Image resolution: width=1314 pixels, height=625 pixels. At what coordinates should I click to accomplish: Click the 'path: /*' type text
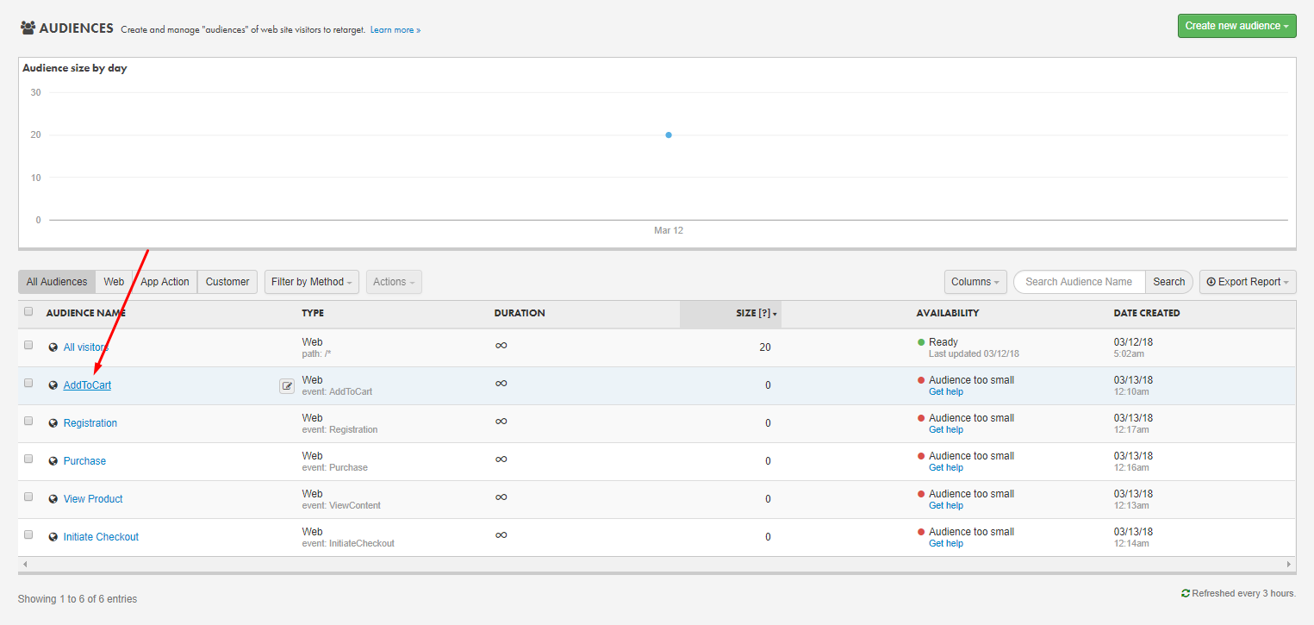point(317,354)
